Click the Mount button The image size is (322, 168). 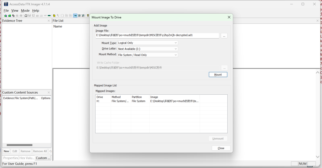point(218,75)
